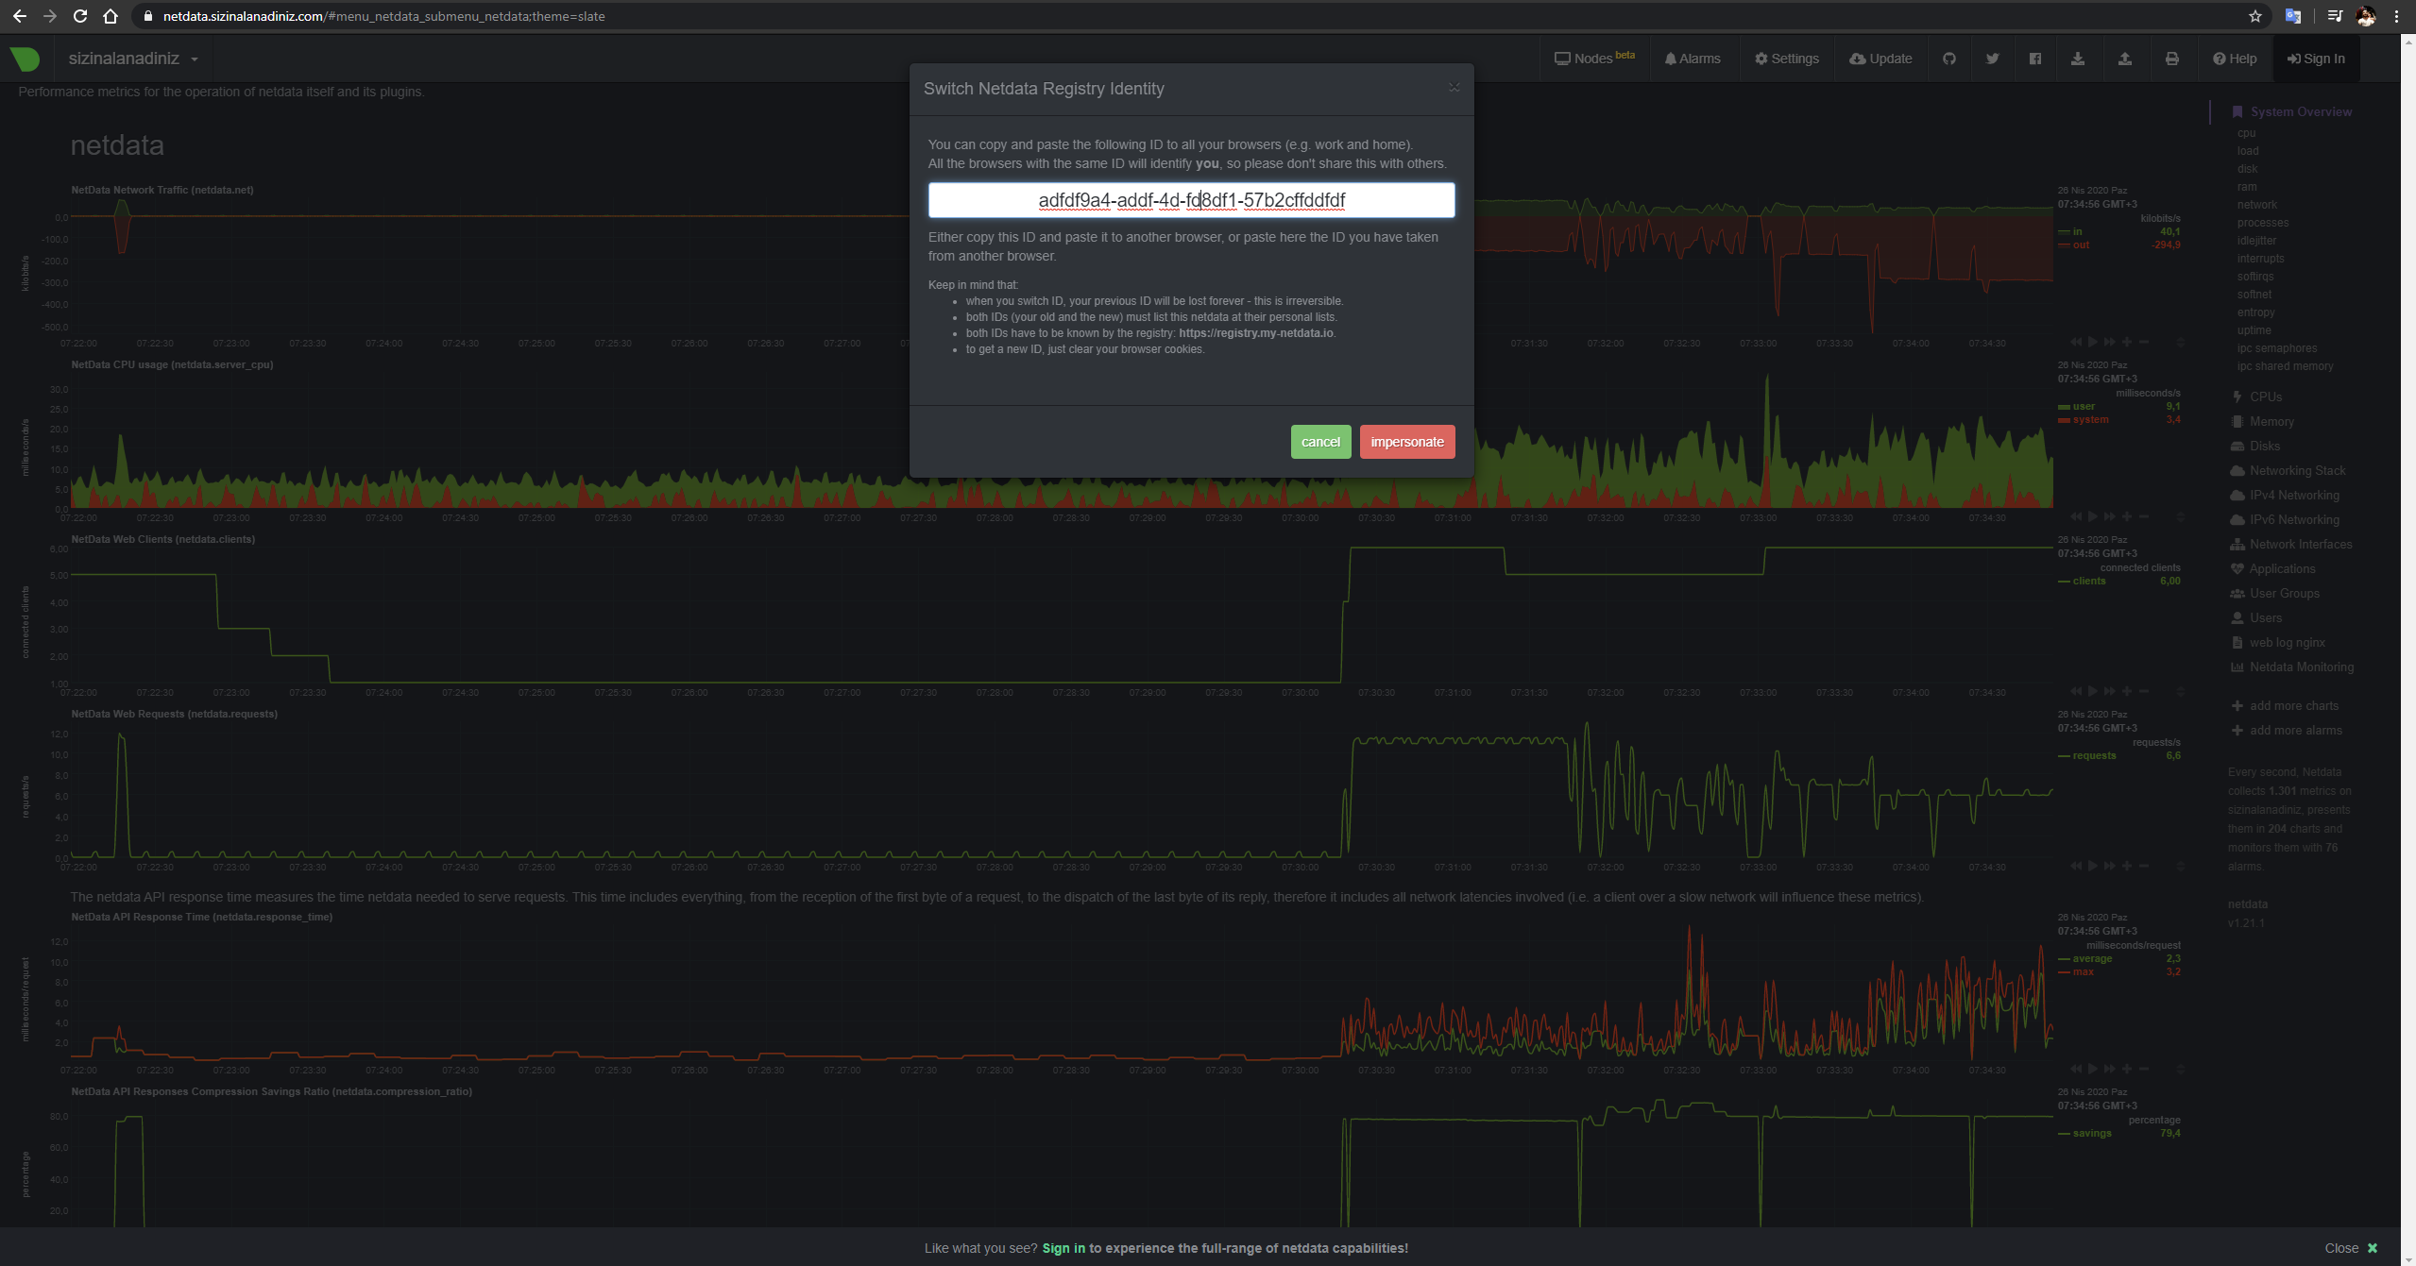Viewport: 2416px width, 1266px height.
Task: Go to browser home page
Action: click(111, 16)
